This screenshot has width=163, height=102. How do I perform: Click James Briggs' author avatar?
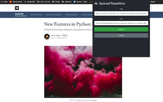[x=47, y=36]
